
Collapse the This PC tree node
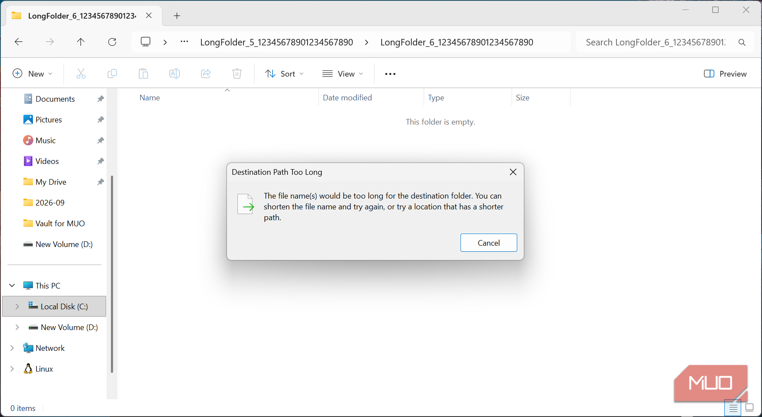click(x=12, y=285)
